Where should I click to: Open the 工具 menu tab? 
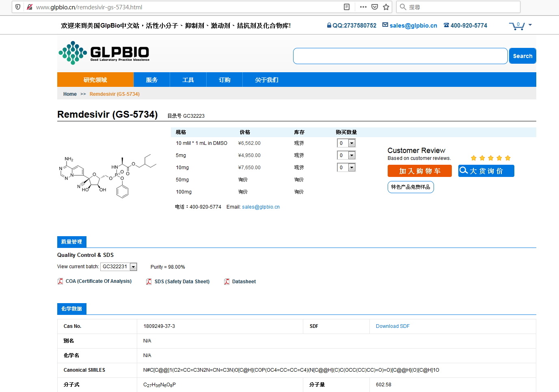click(188, 80)
